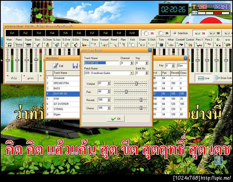Click the Brass channel icon

pyautogui.click(x=95, y=45)
